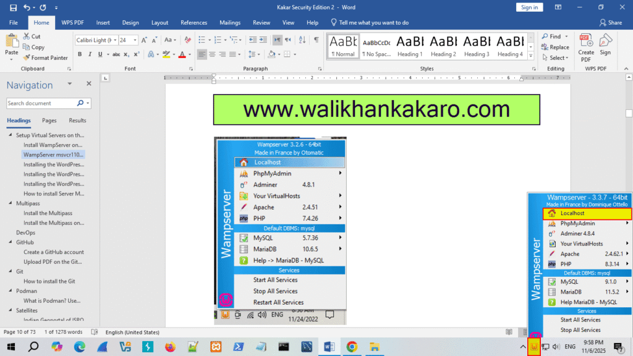This screenshot has height=356, width=633.
Task: Click the Sign in button
Action: click(x=529, y=7)
